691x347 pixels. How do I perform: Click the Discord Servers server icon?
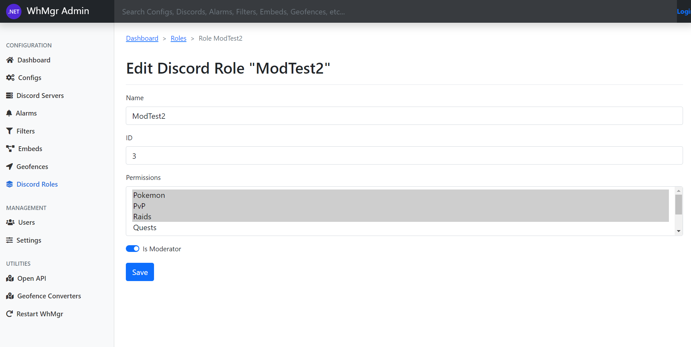point(10,95)
